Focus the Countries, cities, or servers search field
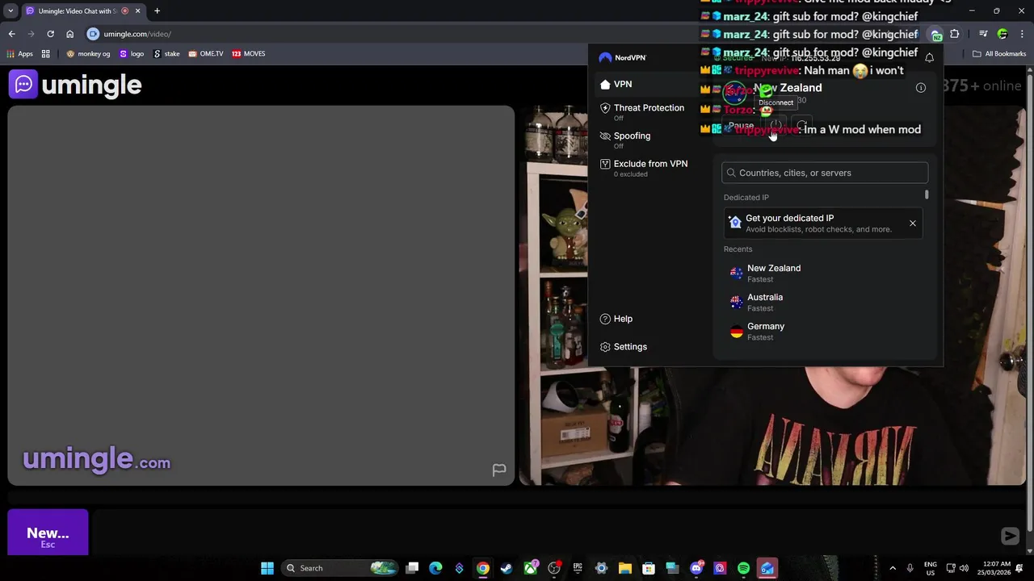The width and height of the screenshot is (1034, 581). click(825, 173)
